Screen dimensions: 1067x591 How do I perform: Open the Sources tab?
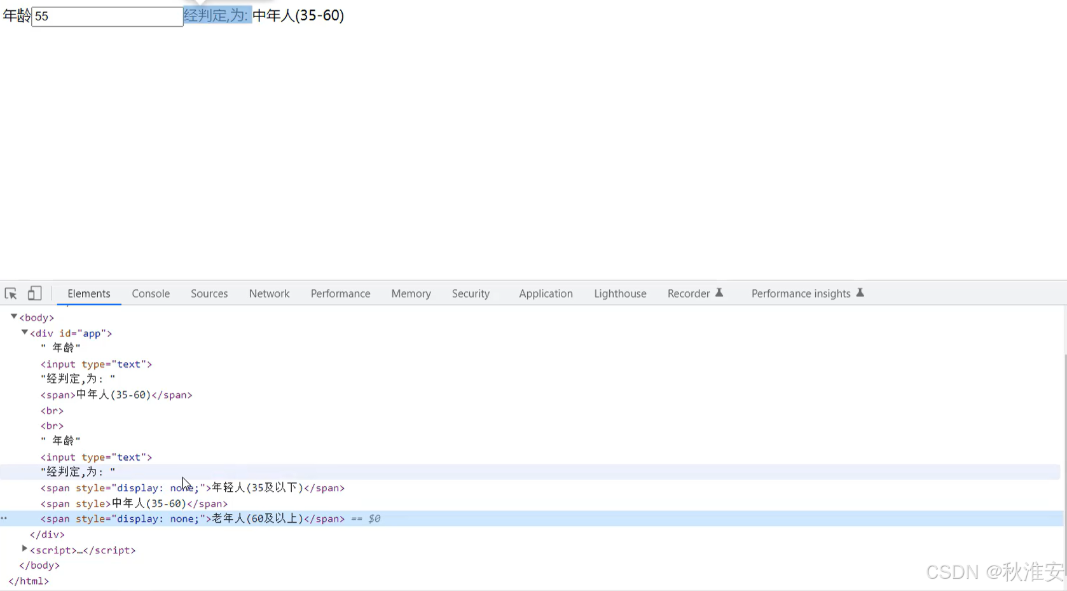209,293
